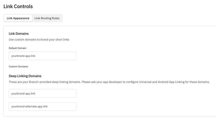This screenshot has height=119, width=216.
Task: Switch to the Link Appearance tab
Action: click(x=18, y=18)
